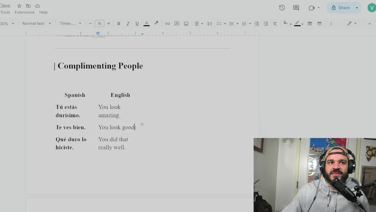This screenshot has height=212, width=376.
Task: Click the cell You did that really well.
Action: (x=113, y=143)
